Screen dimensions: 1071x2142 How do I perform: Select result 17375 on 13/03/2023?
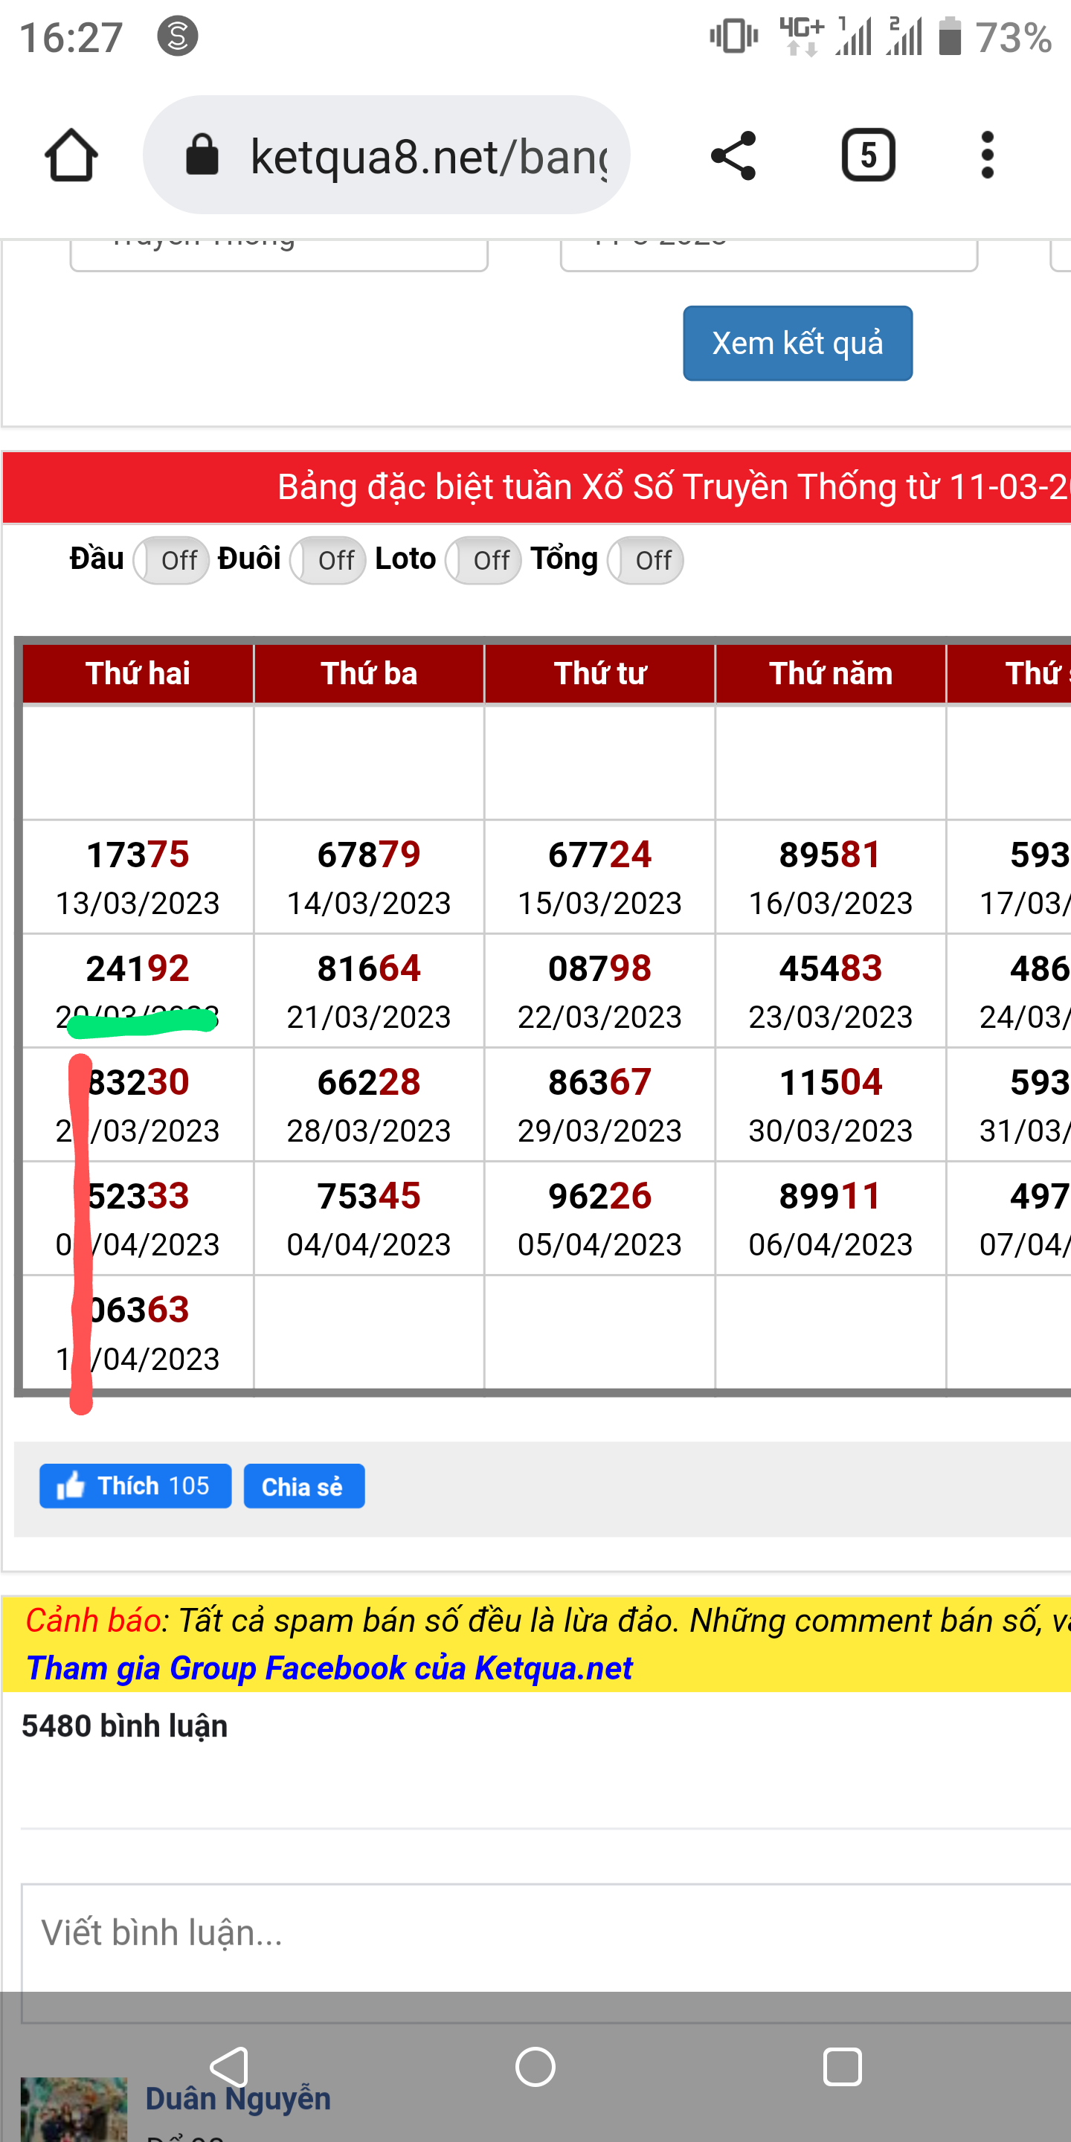pos(138,855)
